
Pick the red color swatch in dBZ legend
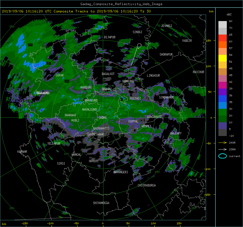pyautogui.click(x=222, y=38)
